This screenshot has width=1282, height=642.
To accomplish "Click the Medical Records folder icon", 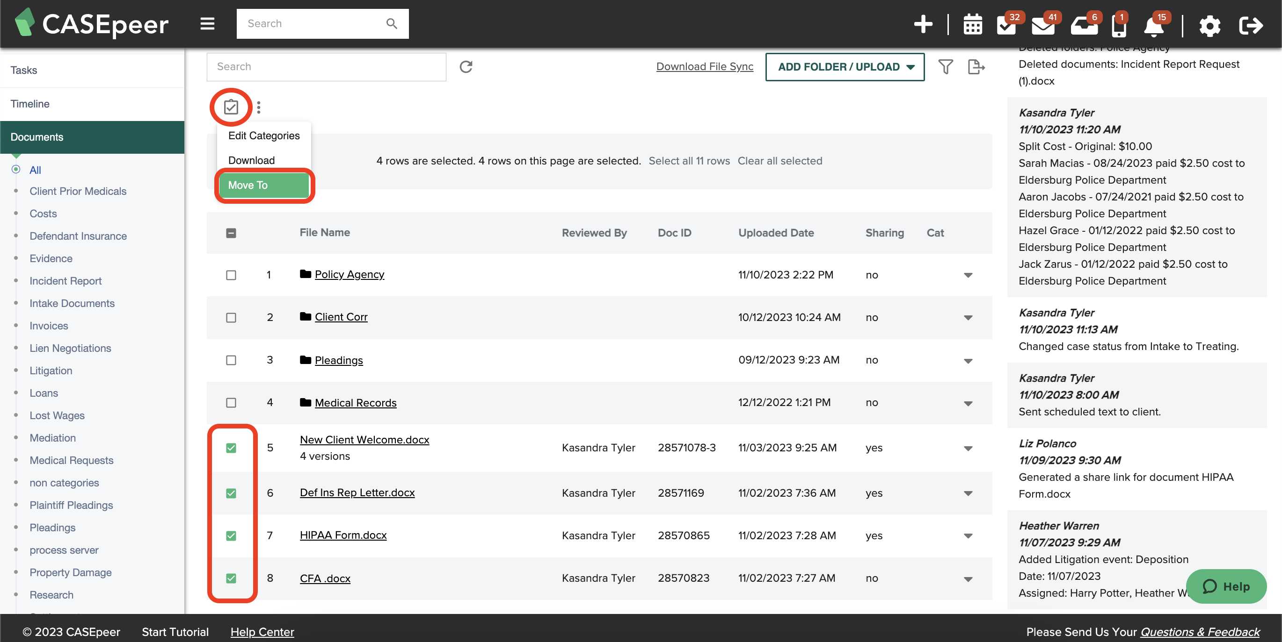I will coord(306,402).
